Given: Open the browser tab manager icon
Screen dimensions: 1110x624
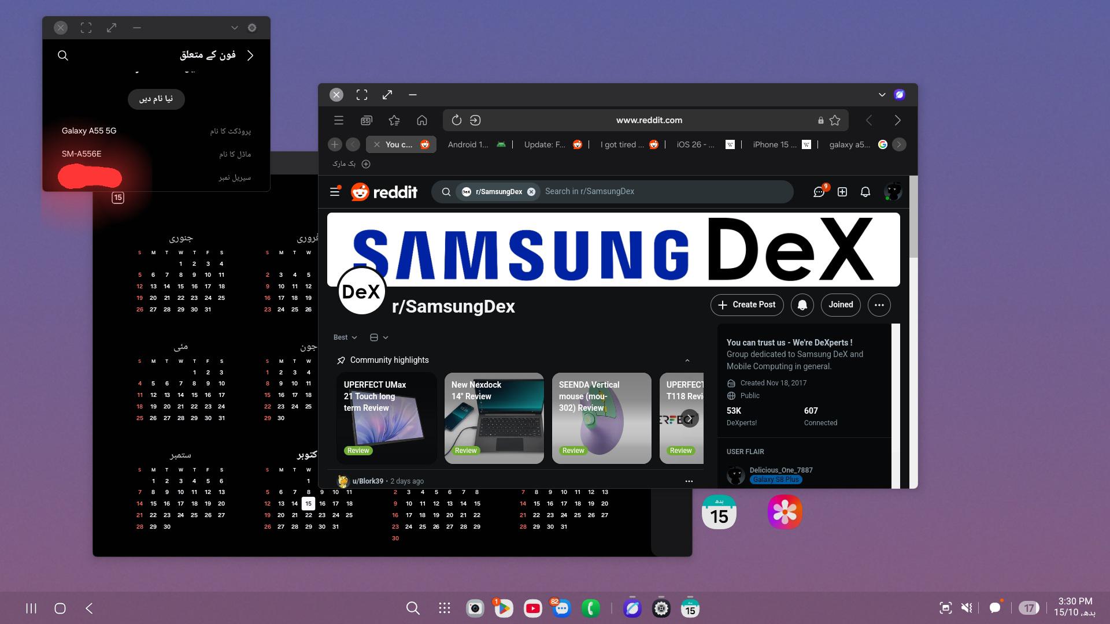Looking at the screenshot, I should [x=367, y=120].
